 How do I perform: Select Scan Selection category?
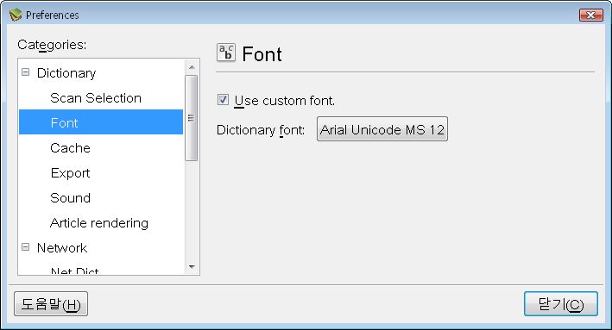click(x=96, y=97)
